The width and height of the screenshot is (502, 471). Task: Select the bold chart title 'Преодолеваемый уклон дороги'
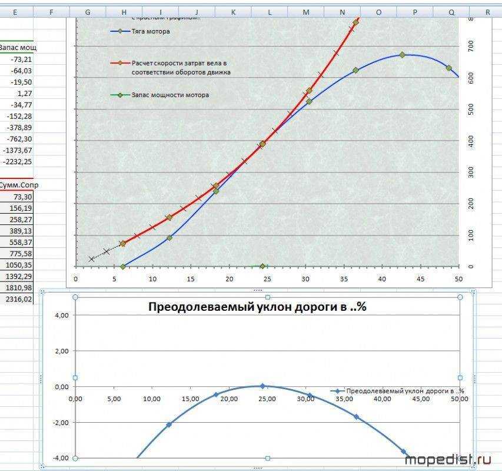(x=257, y=307)
